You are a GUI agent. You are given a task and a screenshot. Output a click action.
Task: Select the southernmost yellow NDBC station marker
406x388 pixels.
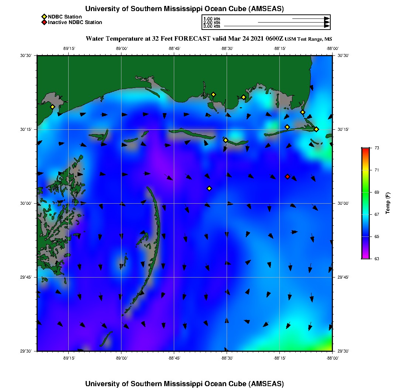coord(209,188)
